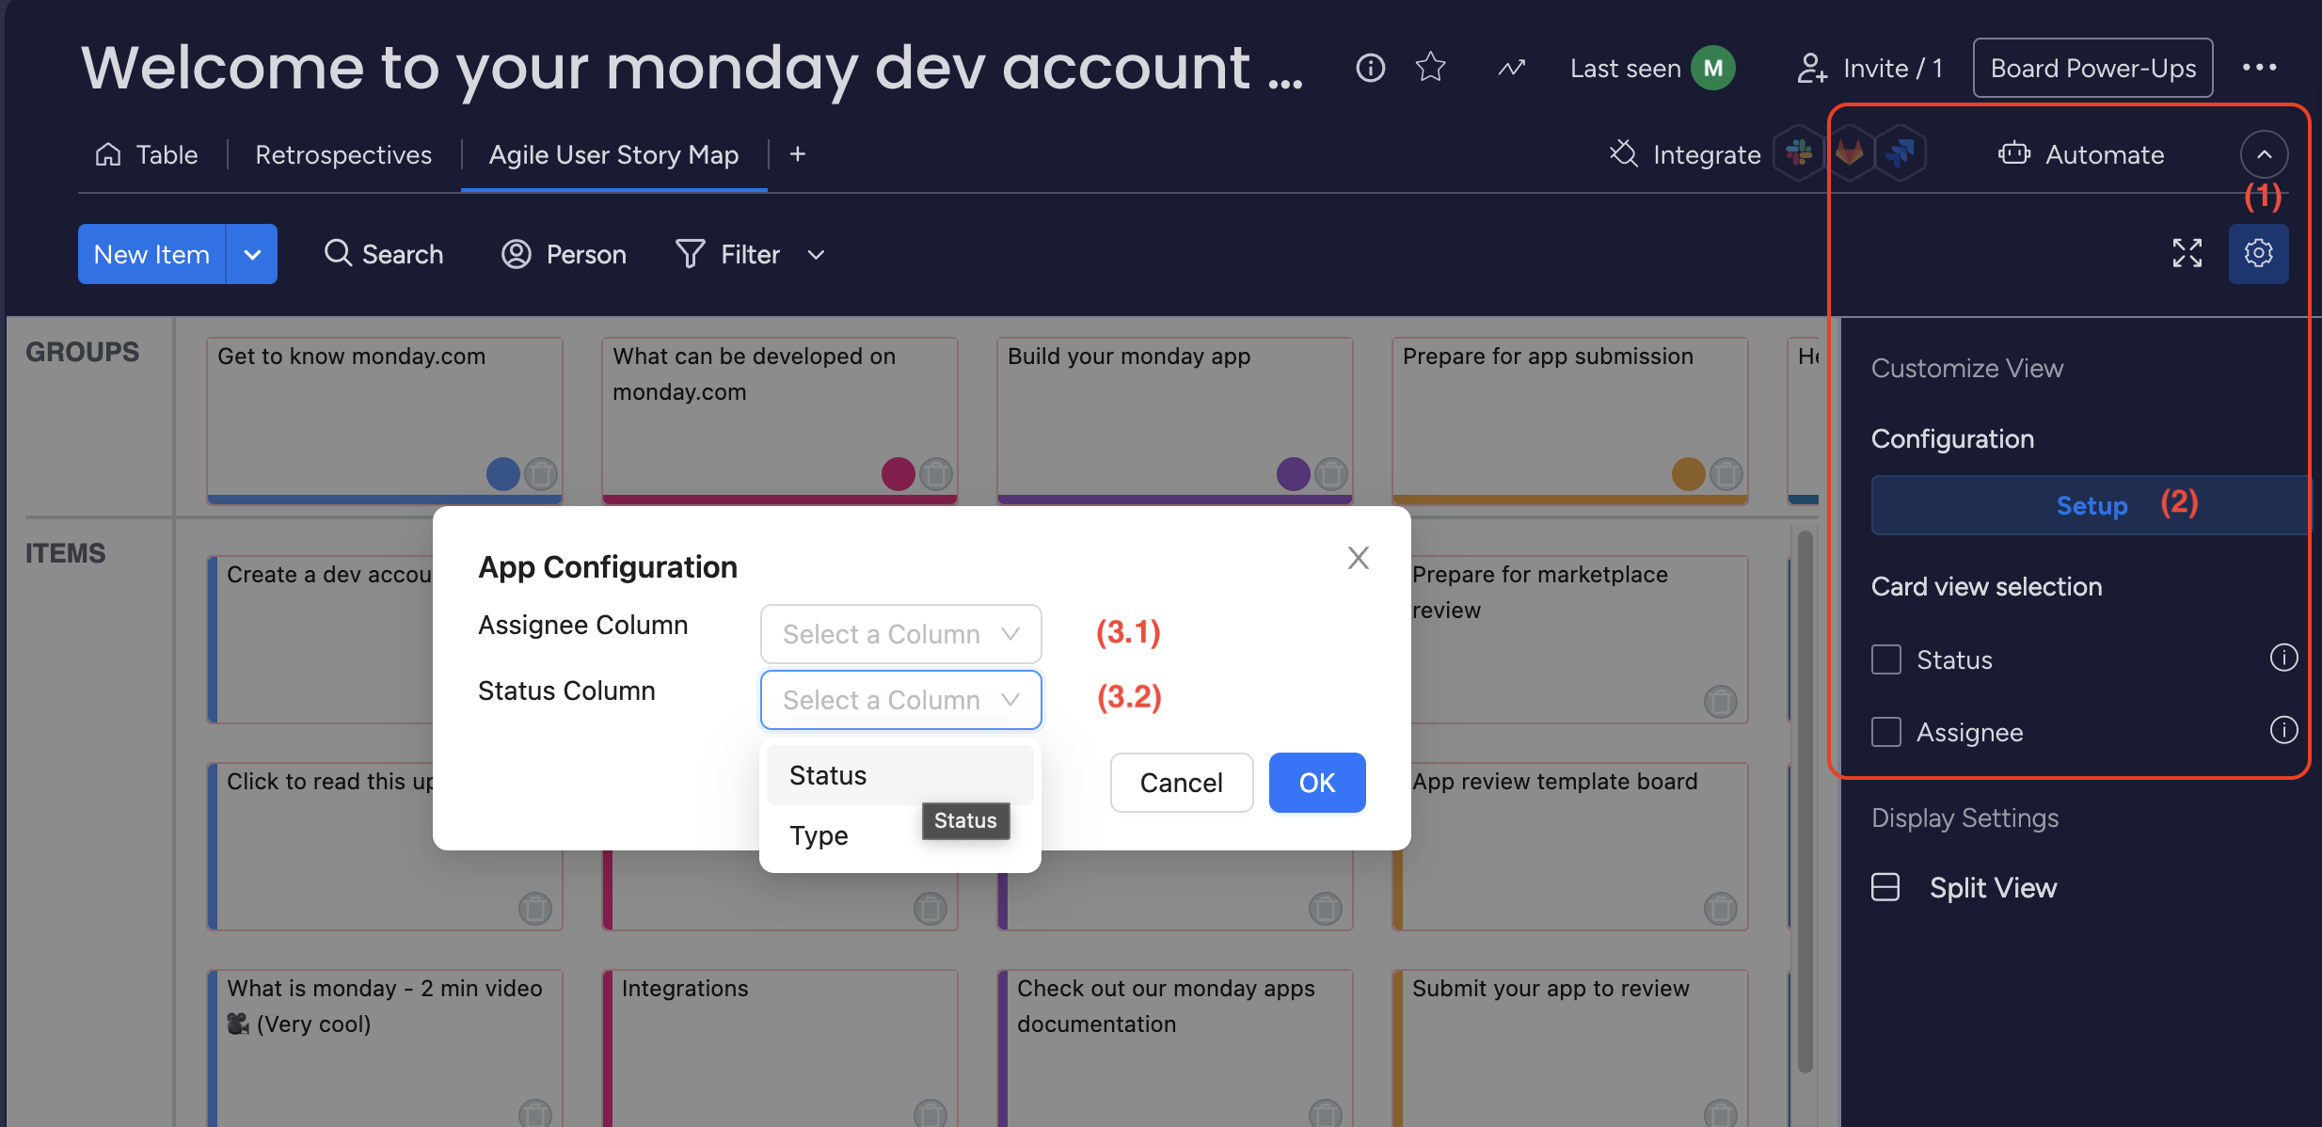Image resolution: width=2322 pixels, height=1127 pixels.
Task: Switch to the Retrospectives tab
Action: [x=343, y=154]
